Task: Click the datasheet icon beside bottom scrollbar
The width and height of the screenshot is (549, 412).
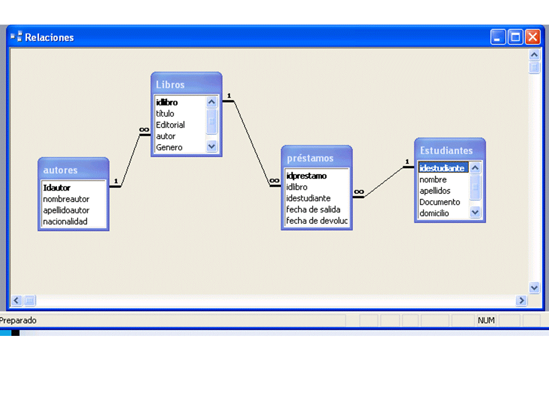Action: [x=29, y=300]
